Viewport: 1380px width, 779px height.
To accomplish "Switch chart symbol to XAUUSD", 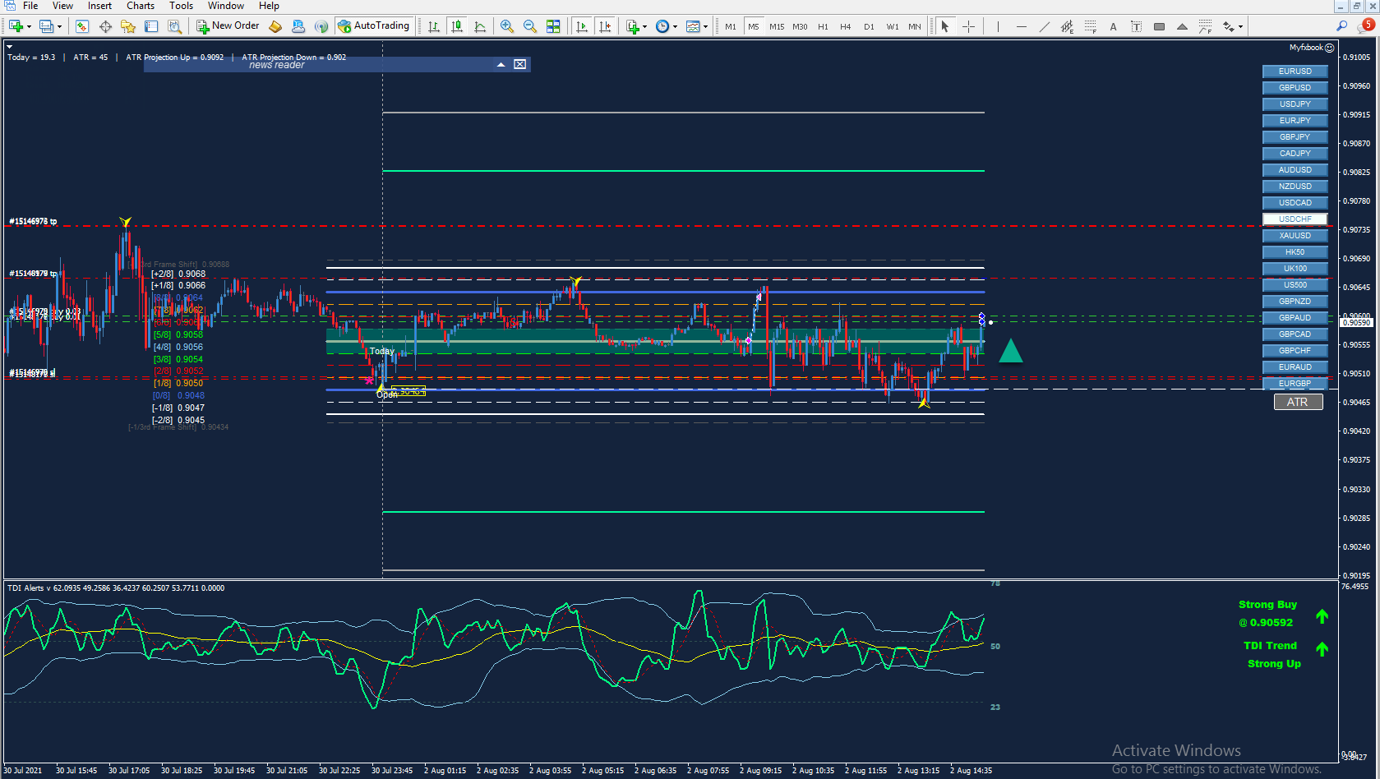I will (1295, 236).
